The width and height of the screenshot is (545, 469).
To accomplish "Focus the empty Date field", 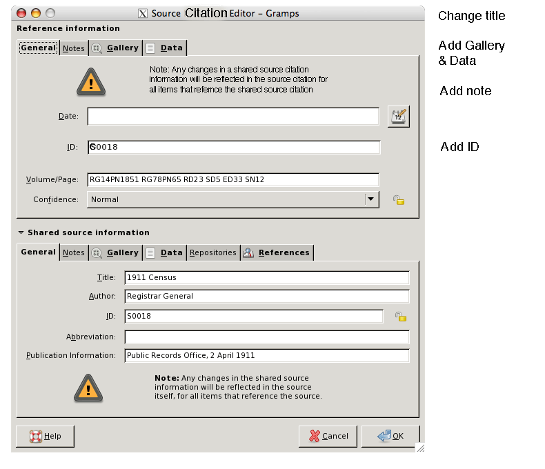I will click(233, 116).
